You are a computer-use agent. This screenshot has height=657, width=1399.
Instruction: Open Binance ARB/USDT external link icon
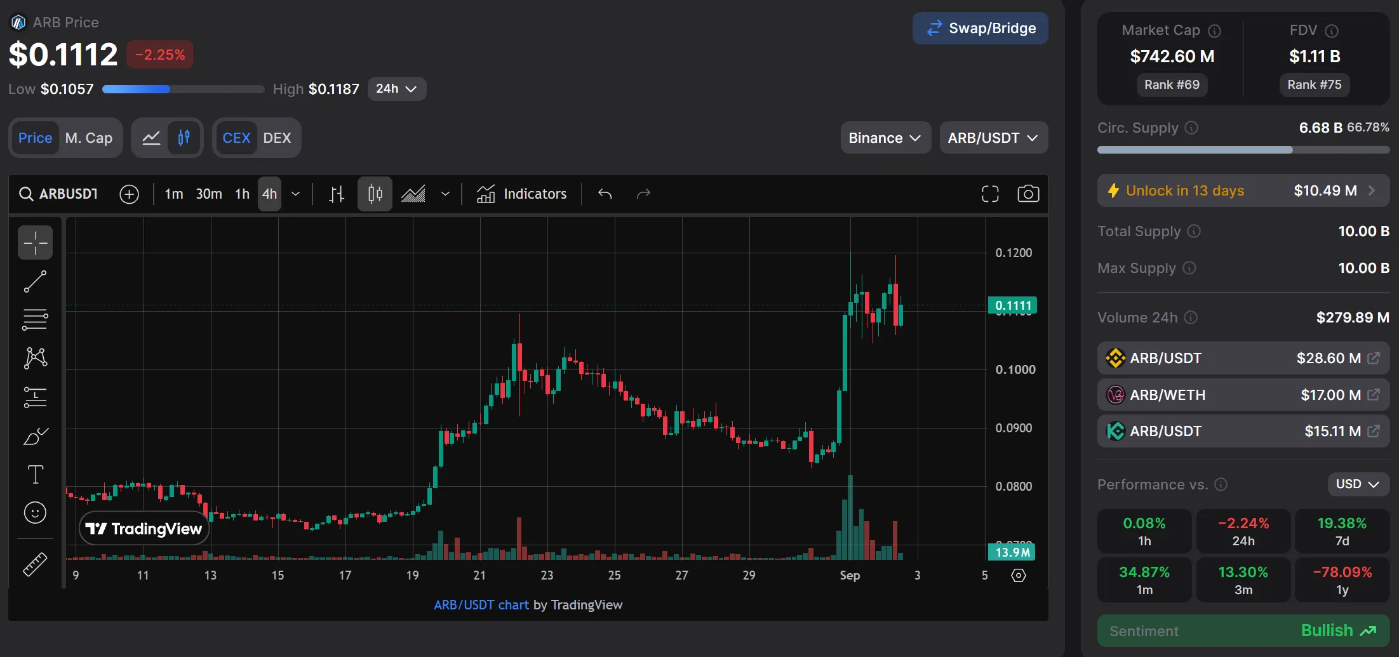tap(1373, 358)
